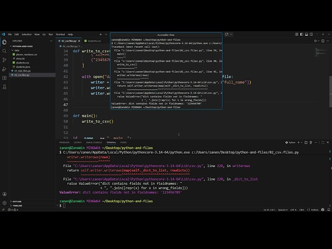Open remote window indicator in status bar

(3, 210)
